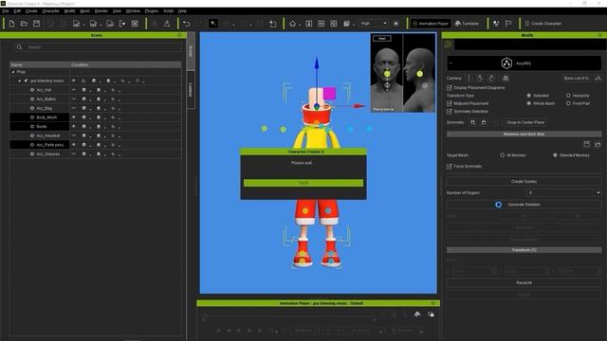Click the Scene search input field
The width and height of the screenshot is (607, 341).
[x=103, y=47]
